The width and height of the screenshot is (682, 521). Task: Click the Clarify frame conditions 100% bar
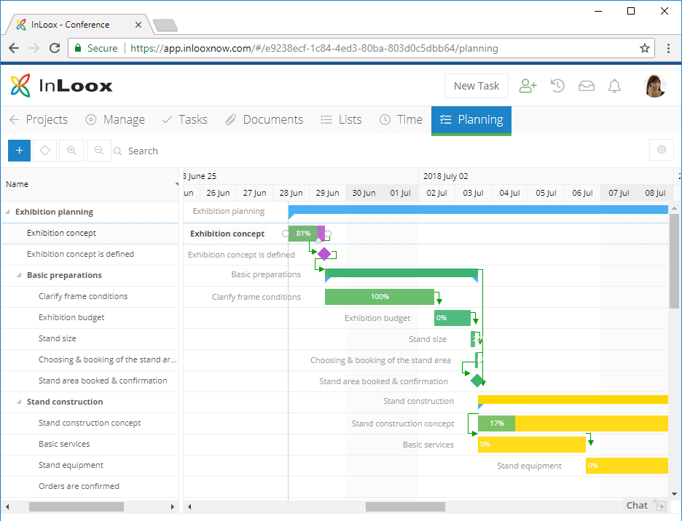[380, 297]
